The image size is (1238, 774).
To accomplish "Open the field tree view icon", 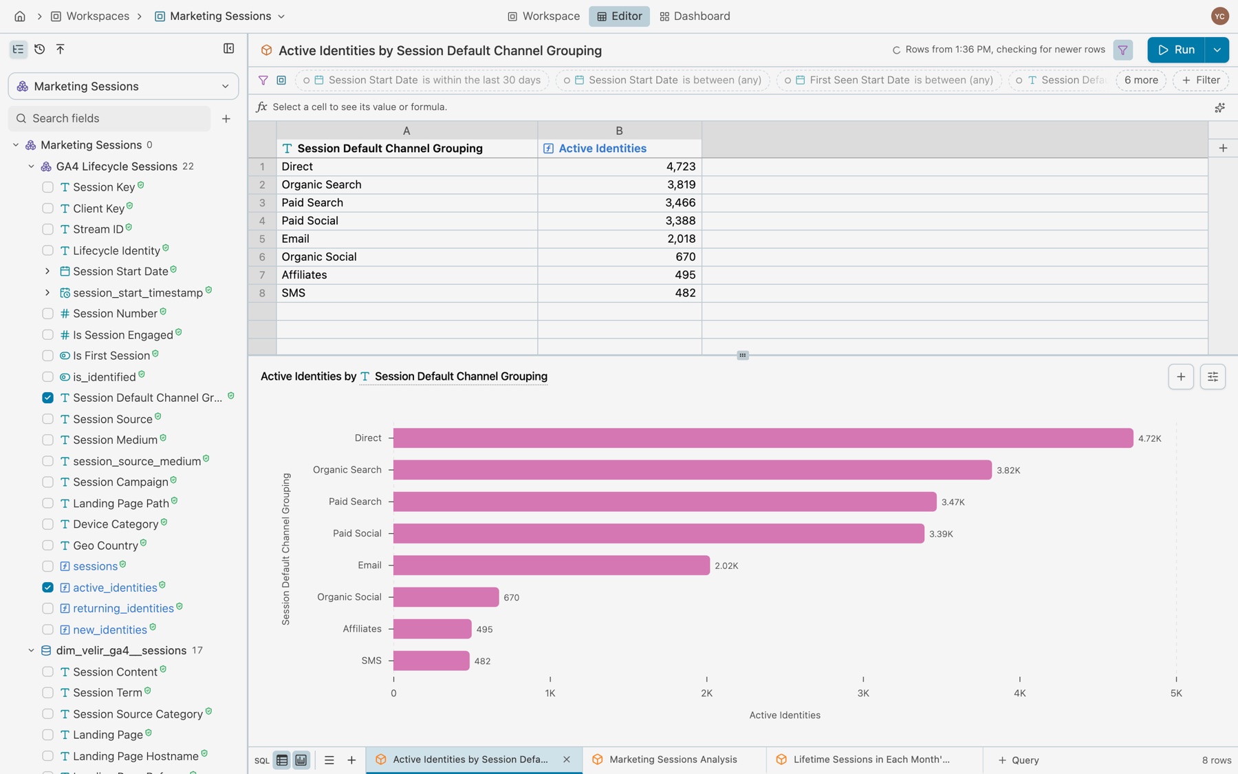I will (18, 49).
